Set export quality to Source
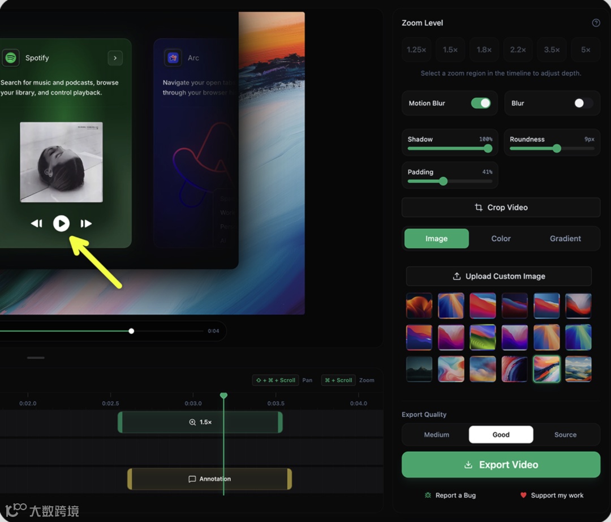The width and height of the screenshot is (611, 522). click(x=565, y=434)
